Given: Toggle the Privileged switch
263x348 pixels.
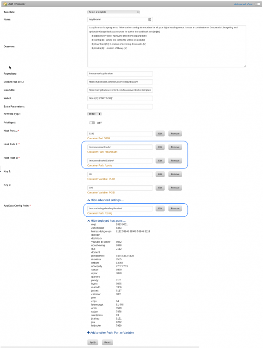Looking at the screenshot, I should click(x=92, y=123).
